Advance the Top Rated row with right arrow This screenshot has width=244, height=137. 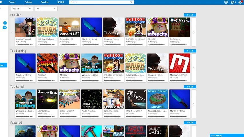(x=194, y=104)
